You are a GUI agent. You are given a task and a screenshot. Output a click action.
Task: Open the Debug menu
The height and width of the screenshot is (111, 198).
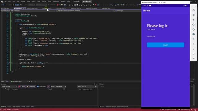(33, 2)
